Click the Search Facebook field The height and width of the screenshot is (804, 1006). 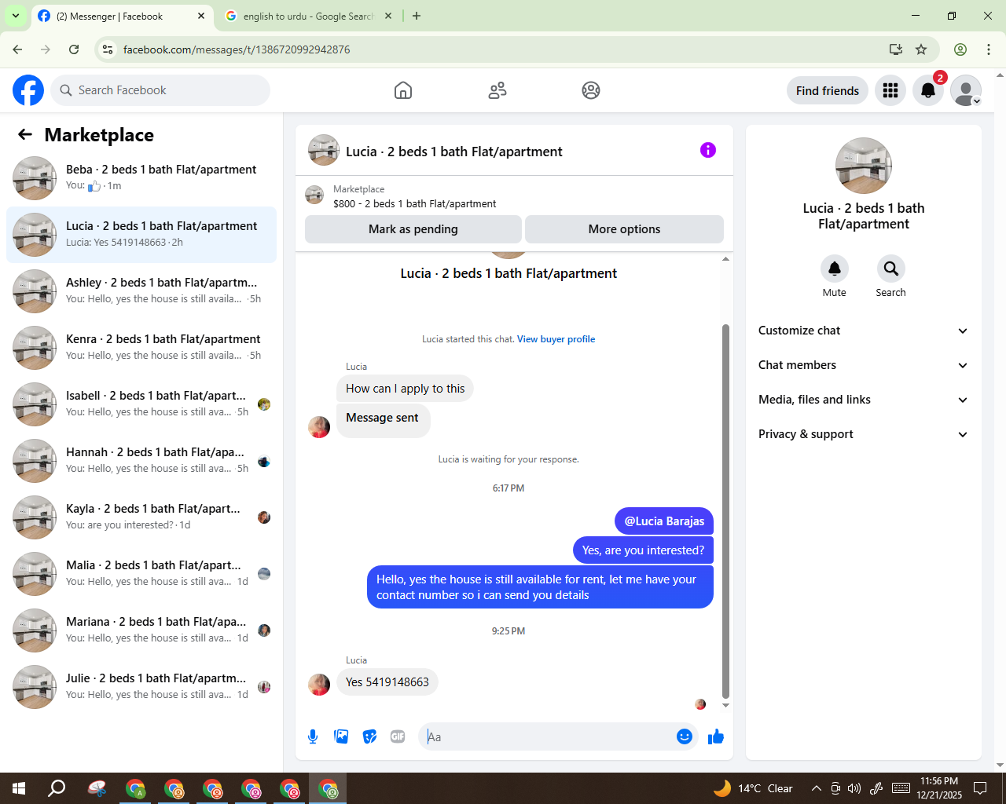[160, 90]
